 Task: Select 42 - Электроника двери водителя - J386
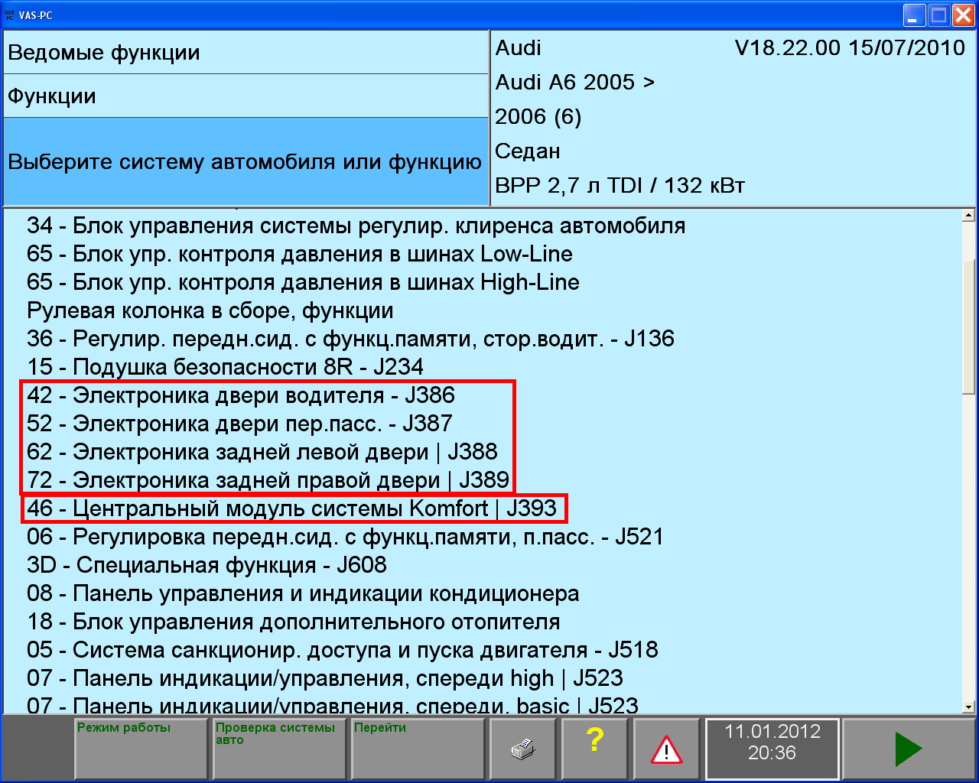point(241,395)
